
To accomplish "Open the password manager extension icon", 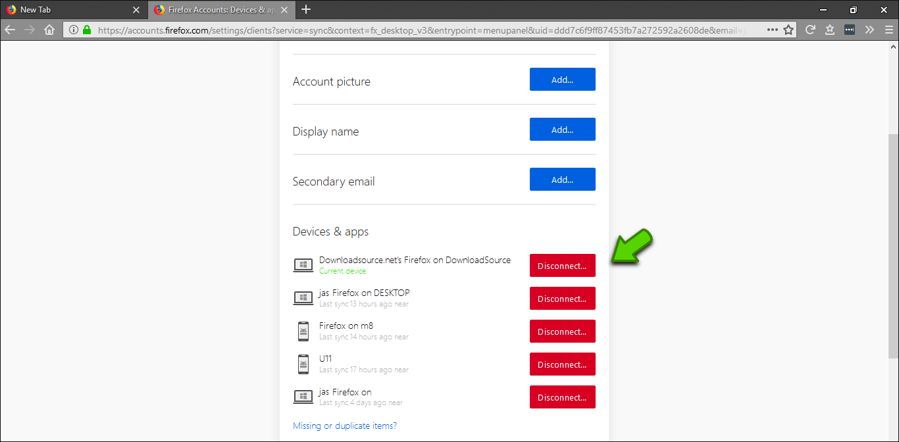I will (x=850, y=30).
